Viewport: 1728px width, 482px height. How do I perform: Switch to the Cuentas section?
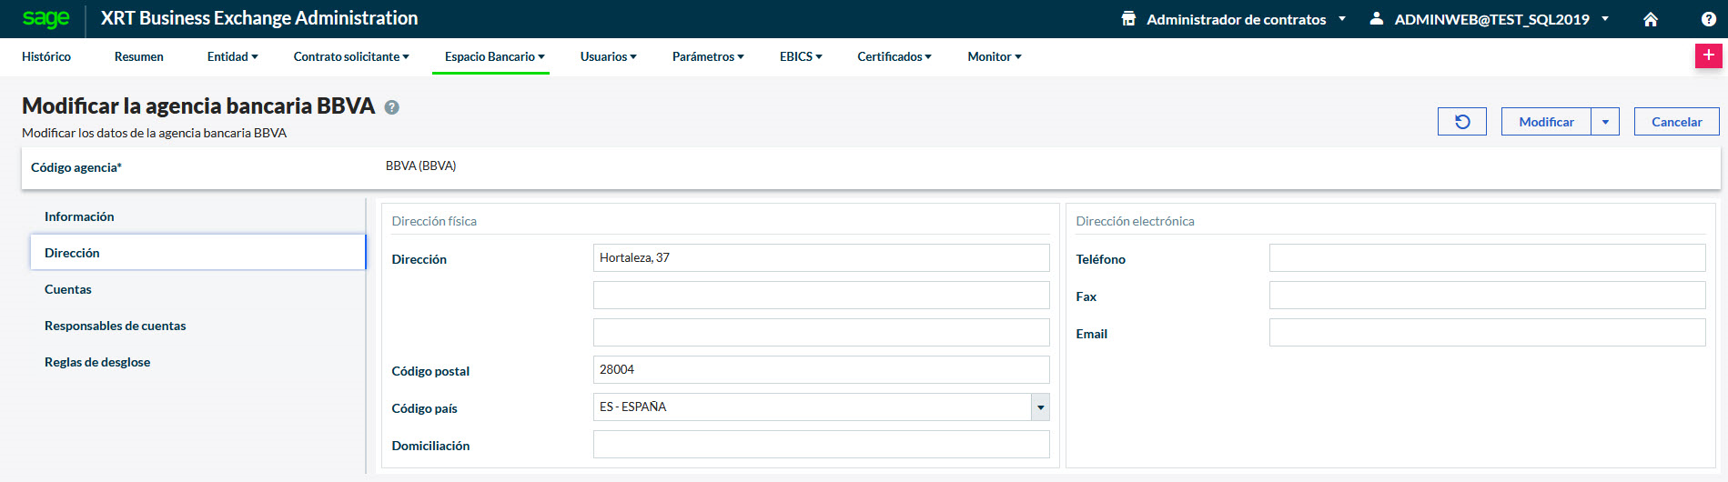pos(68,289)
